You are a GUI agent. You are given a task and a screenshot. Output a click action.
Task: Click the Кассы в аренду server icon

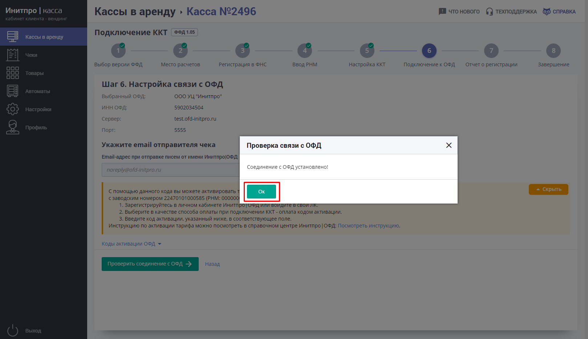[x=13, y=37]
